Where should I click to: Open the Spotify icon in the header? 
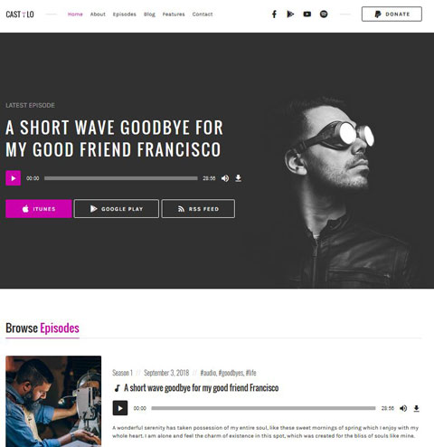pos(324,14)
